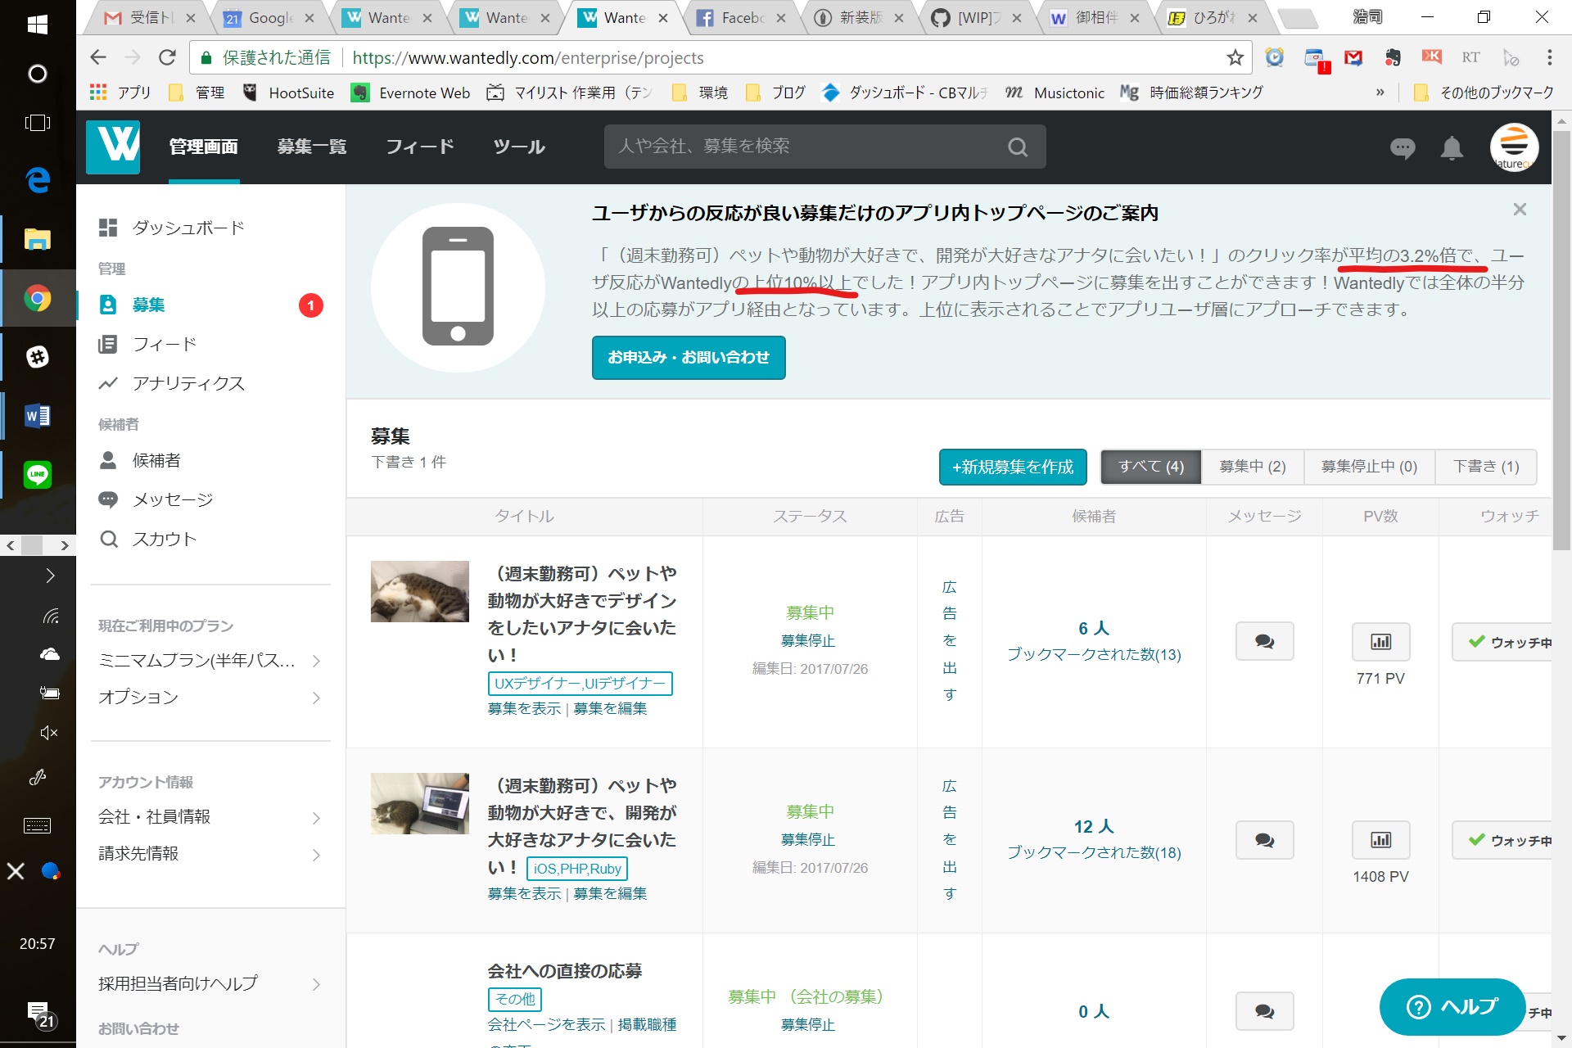Open messages for the UX designer listing

pyautogui.click(x=1263, y=641)
